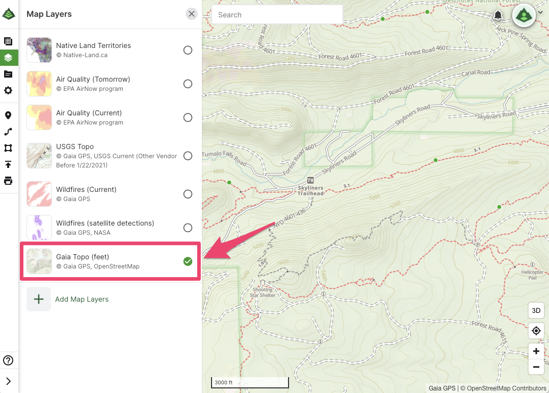The image size is (549, 393).
Task: Open the settings gear icon in sidebar
Action: [x=8, y=90]
